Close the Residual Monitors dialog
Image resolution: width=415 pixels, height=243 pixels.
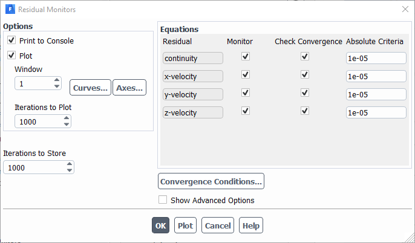click(405, 10)
